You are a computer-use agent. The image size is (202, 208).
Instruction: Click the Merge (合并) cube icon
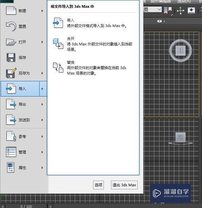pos(58,44)
